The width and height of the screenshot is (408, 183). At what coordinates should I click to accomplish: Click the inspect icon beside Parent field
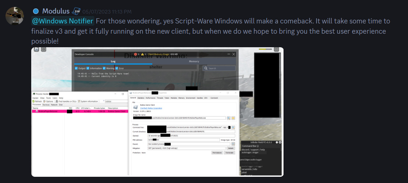coord(233,144)
